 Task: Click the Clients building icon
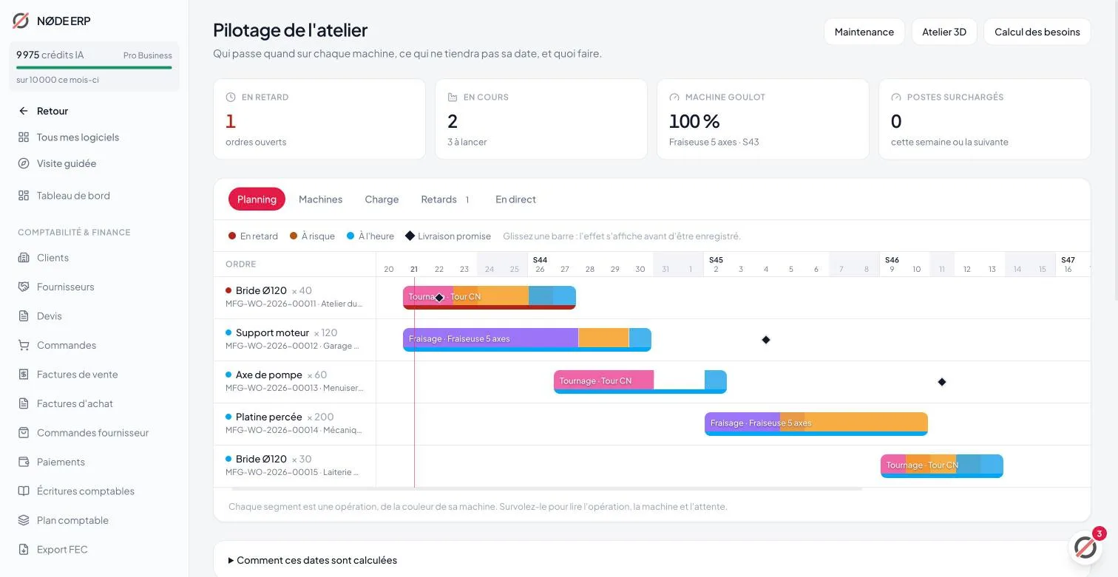(x=24, y=258)
